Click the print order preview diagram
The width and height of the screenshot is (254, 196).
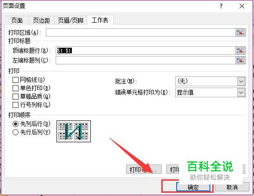[x=74, y=132]
